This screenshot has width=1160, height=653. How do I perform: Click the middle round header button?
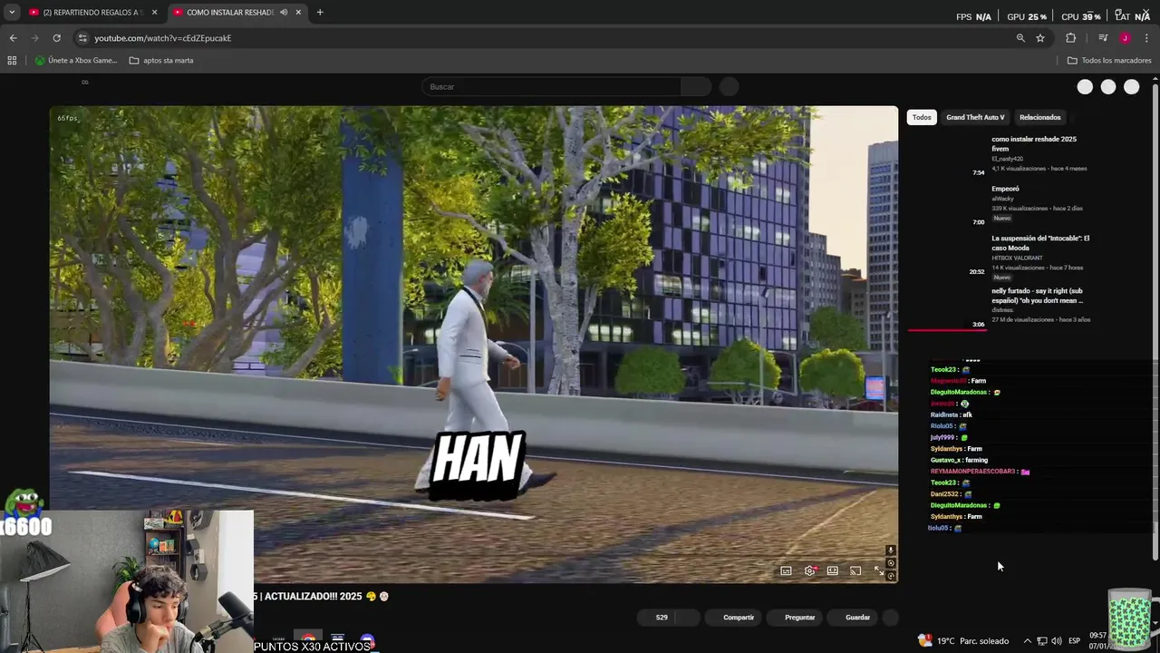tap(1108, 87)
